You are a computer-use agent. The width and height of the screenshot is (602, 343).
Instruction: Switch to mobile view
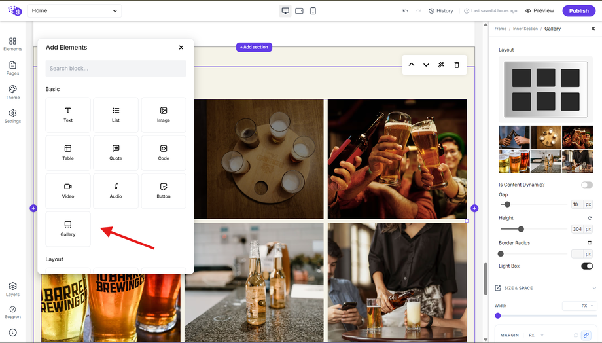pos(313,10)
